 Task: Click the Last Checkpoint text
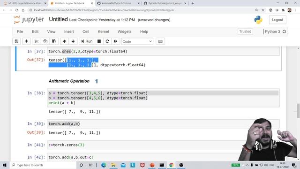(x=102, y=20)
